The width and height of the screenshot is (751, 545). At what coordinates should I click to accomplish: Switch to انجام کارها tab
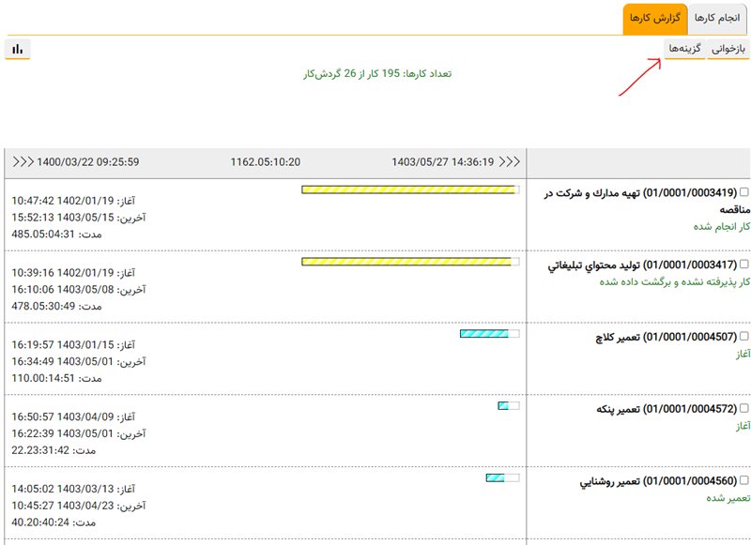click(x=718, y=19)
